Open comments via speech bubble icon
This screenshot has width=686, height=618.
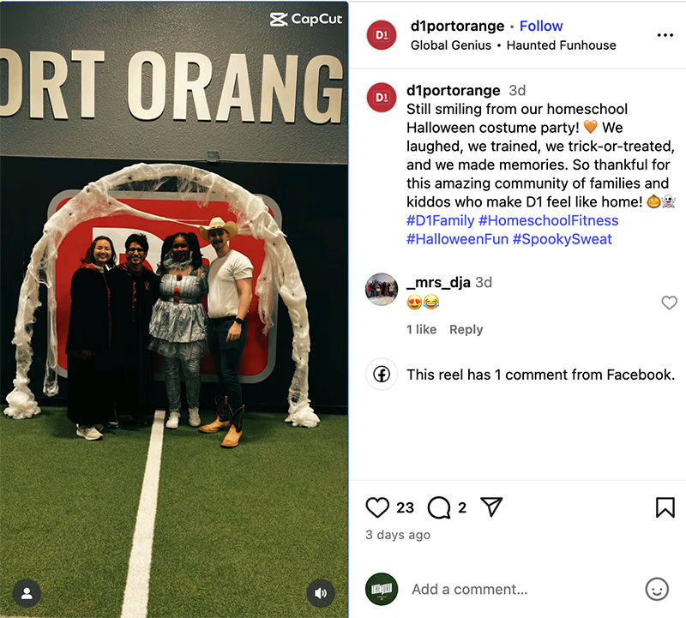pyautogui.click(x=439, y=507)
